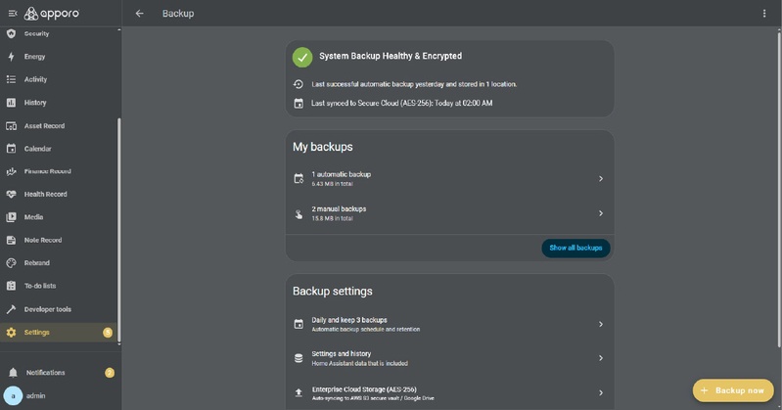Screen dimensions: 782x410
Task: Select Security in the sidebar
Action: click(60, 33)
